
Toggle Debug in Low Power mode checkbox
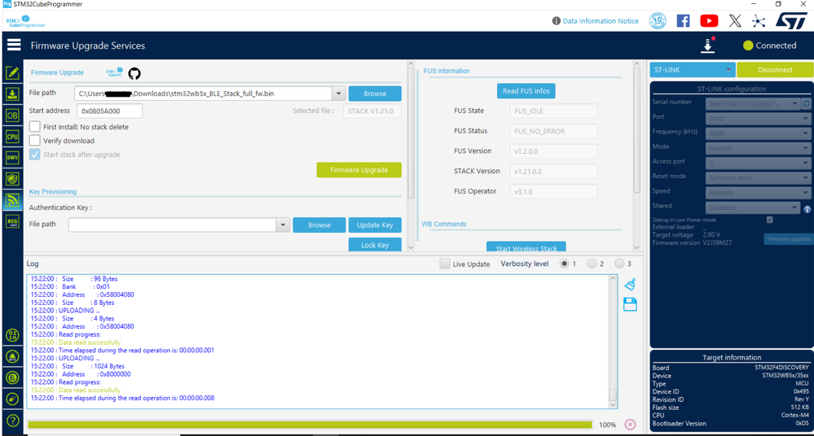tap(770, 220)
